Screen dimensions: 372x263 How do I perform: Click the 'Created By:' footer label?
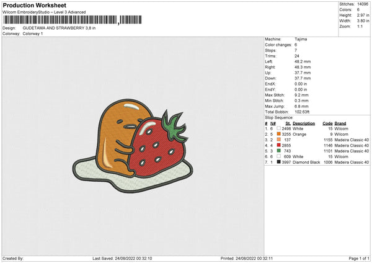[x=13, y=258]
